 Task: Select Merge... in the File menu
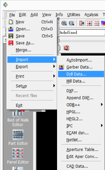point(32,50)
